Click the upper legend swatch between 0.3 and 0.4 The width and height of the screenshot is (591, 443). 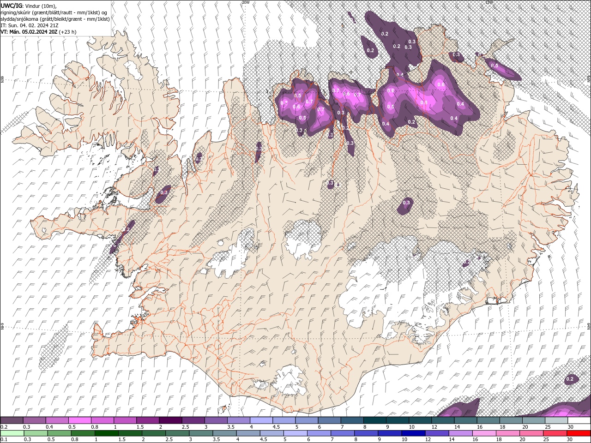35,420
